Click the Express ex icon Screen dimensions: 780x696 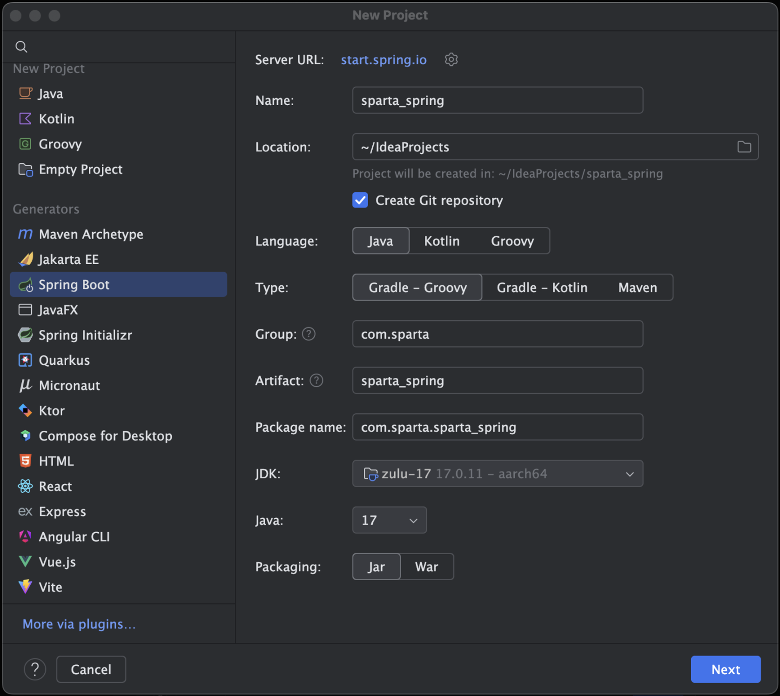(25, 511)
